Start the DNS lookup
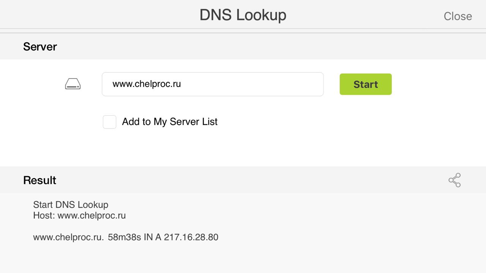The height and width of the screenshot is (273, 486). coord(366,84)
